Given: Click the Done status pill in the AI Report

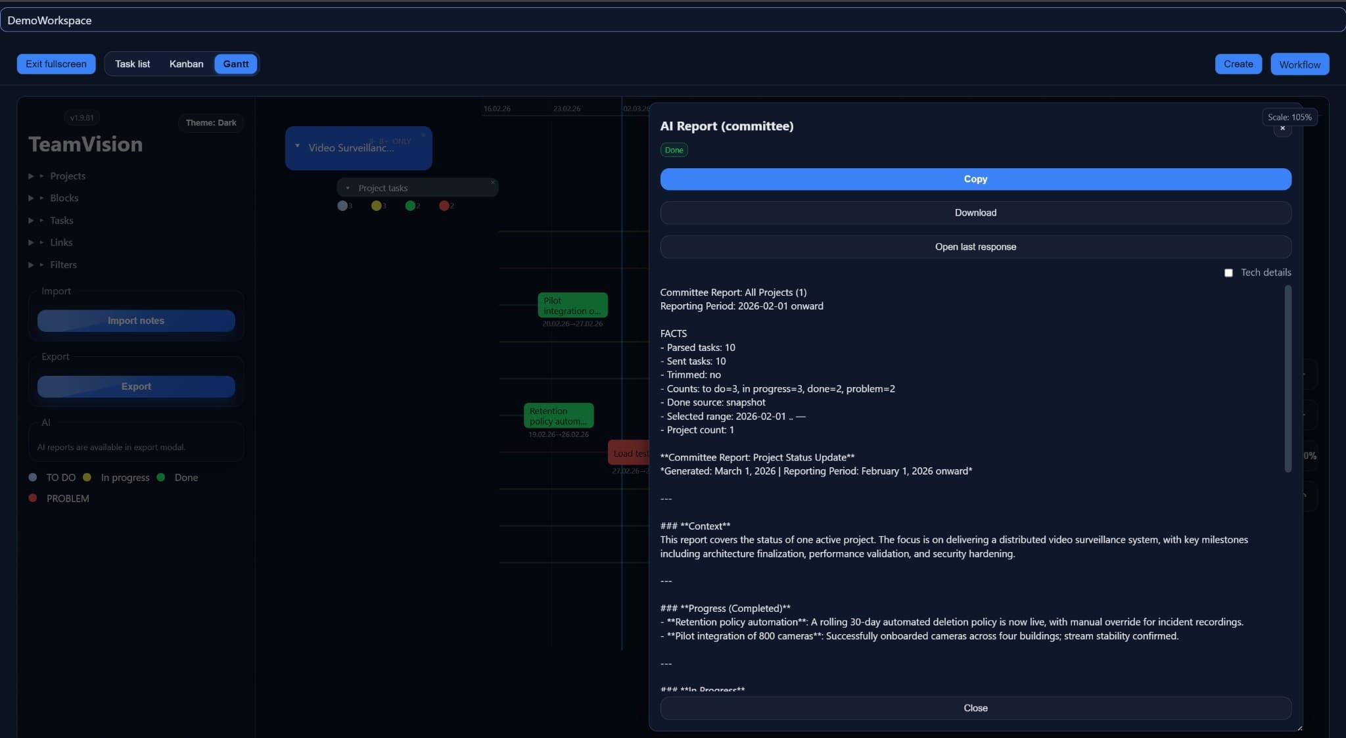Looking at the screenshot, I should (673, 150).
